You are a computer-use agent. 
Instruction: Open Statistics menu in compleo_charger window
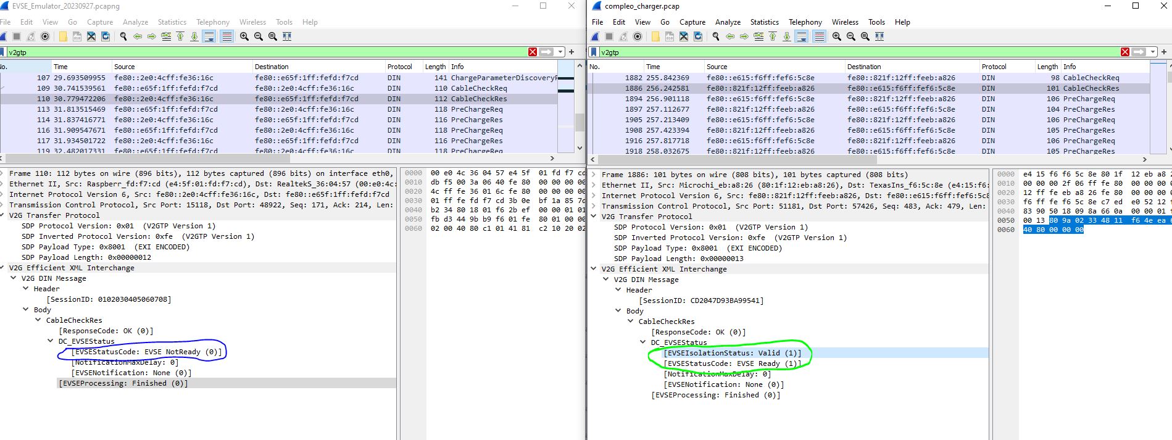(x=764, y=22)
